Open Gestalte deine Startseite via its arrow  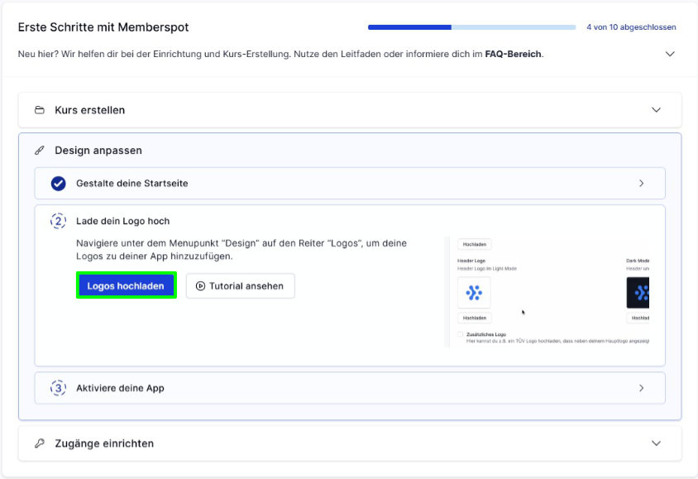(x=642, y=184)
